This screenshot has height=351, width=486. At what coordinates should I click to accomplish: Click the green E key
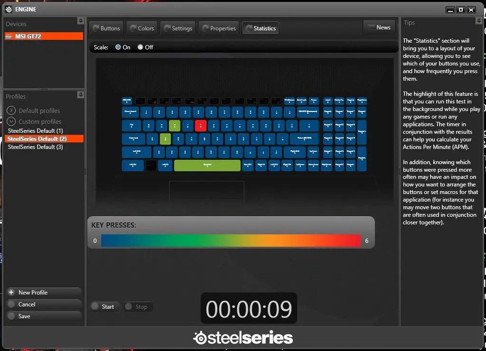click(175, 126)
